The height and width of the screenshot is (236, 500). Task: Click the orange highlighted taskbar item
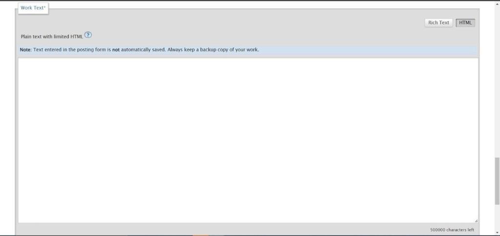(x=201, y=235)
